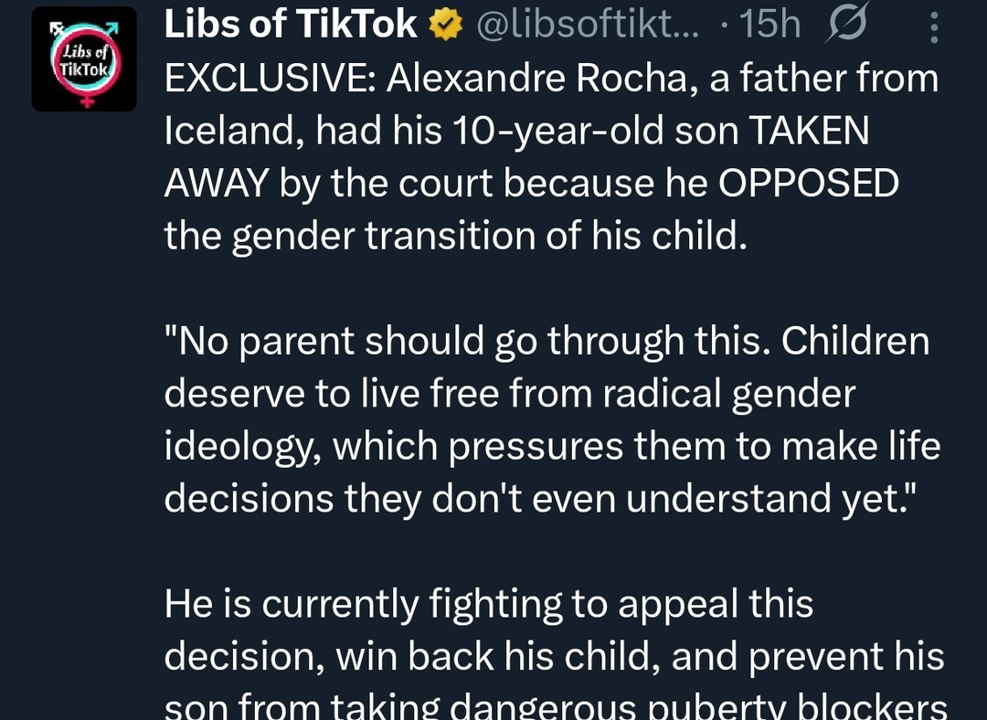The width and height of the screenshot is (987, 720).
Task: Click the quoted statement beginning with No parent
Action: (548, 418)
